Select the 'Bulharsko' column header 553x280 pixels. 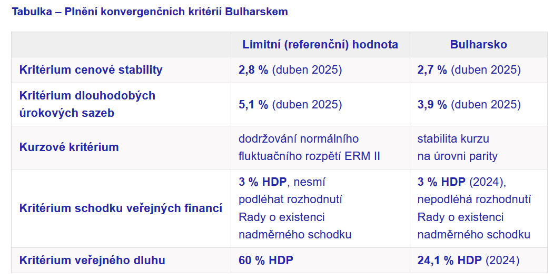tap(479, 44)
